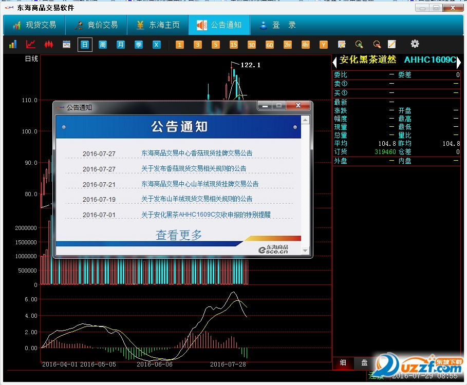This screenshot has height=385, width=467.
Task: Click the 2016-07-01 announcement date
Action: 99,215
